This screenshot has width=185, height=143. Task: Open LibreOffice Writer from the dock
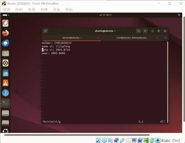click(5, 73)
